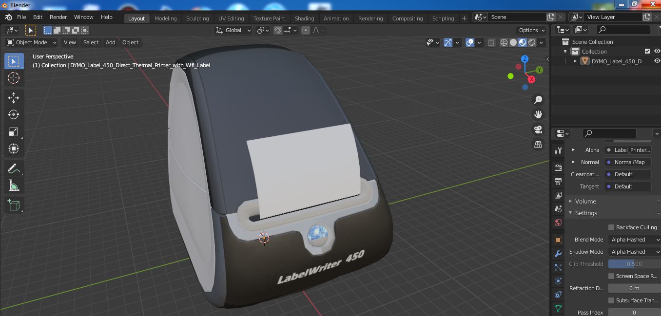The height and width of the screenshot is (316, 661).
Task: Pick the Scale tool
Action: [14, 131]
